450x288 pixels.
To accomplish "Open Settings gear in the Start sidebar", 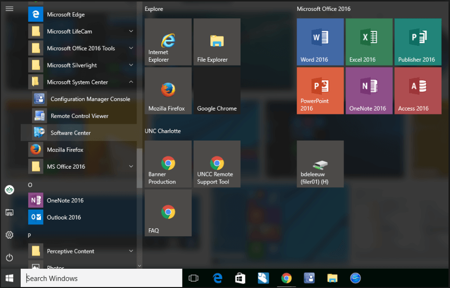I will [x=9, y=235].
